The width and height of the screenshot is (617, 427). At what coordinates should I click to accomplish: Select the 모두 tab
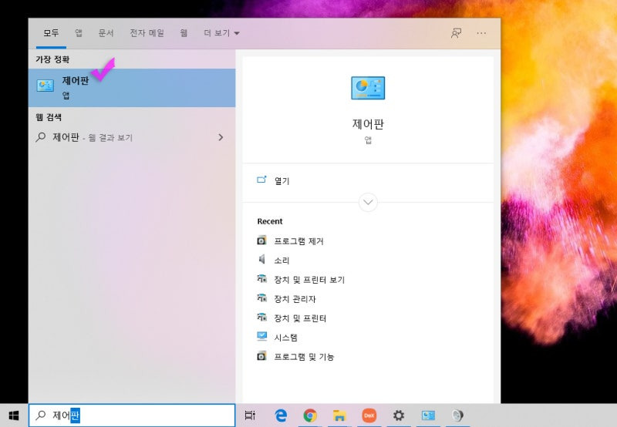[x=51, y=33]
